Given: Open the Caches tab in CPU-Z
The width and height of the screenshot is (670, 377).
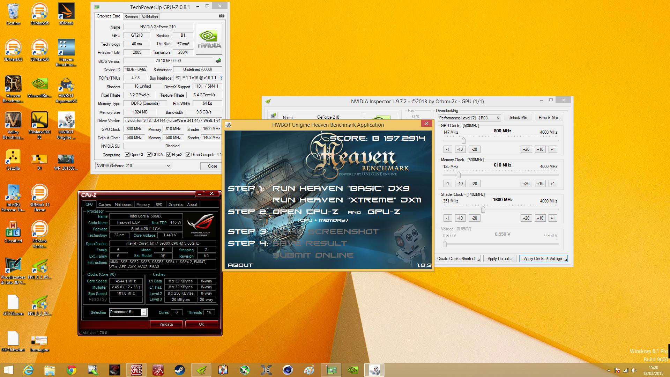Looking at the screenshot, I should tap(104, 205).
